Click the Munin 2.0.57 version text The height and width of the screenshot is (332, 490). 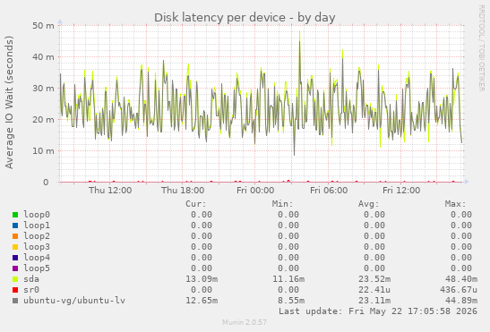pos(245,322)
